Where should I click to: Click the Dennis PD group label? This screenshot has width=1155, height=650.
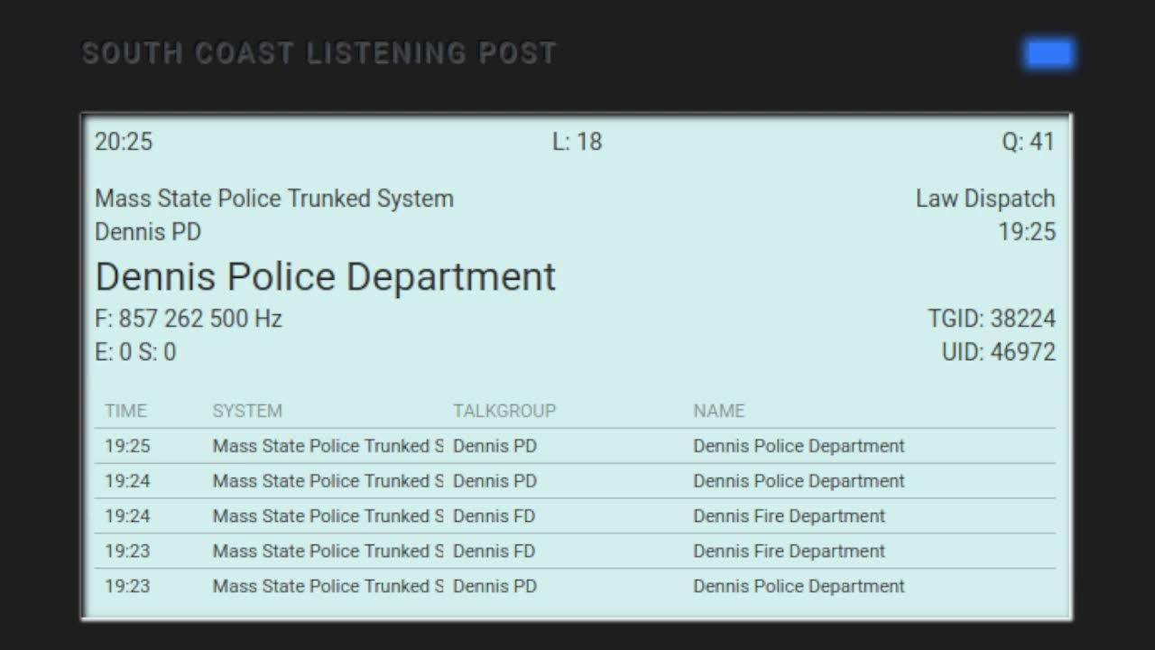[148, 232]
